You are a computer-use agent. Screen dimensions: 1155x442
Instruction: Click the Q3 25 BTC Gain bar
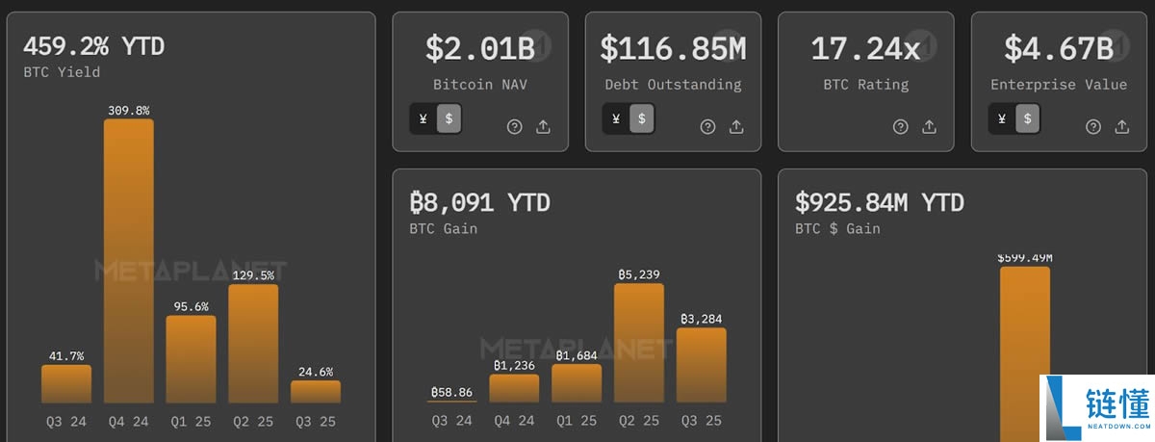point(702,365)
